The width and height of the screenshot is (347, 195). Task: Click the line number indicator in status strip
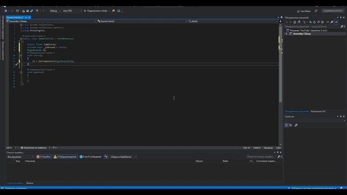click(x=246, y=148)
